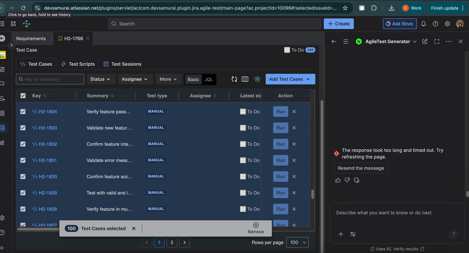
Task: Uncheck the H2-1834 row checkbox
Action: pos(23,111)
